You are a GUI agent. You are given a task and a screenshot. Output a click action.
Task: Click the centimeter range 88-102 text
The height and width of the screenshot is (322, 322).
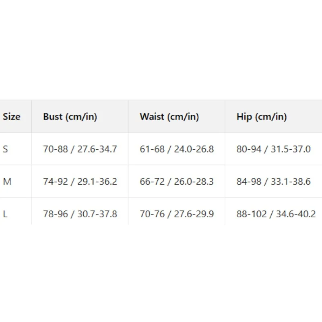[x=252, y=214]
